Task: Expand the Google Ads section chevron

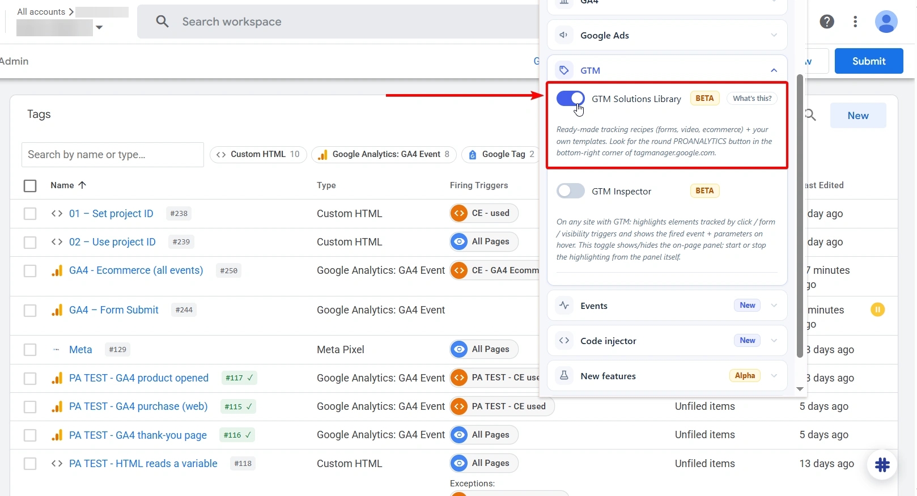Action: point(774,35)
